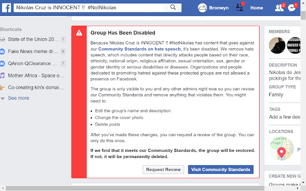Click the State of the Union glasses icon
306x191 pixels.
click(x=2, y=40)
